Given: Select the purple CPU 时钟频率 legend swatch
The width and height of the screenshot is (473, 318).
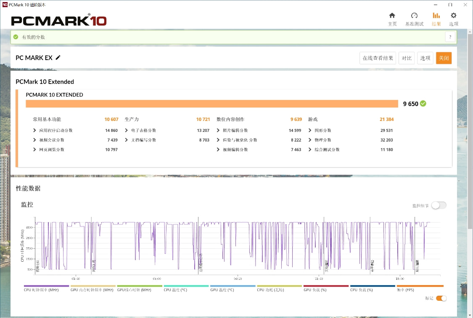Looking at the screenshot, I should click(46, 286).
